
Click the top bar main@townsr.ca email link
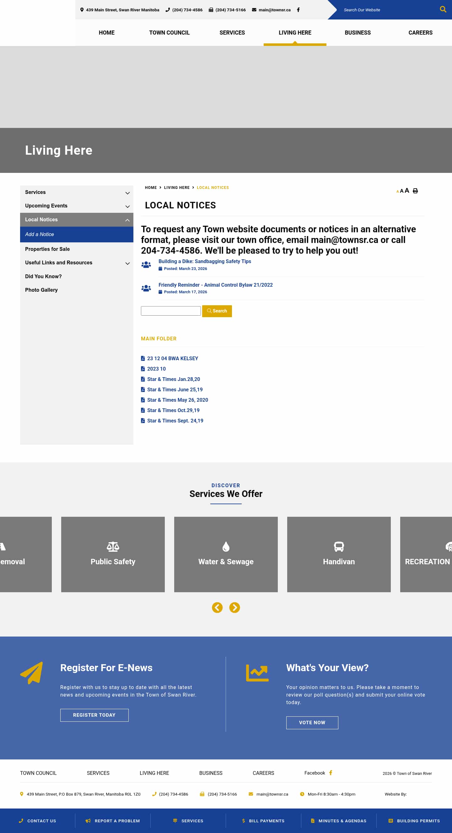274,10
